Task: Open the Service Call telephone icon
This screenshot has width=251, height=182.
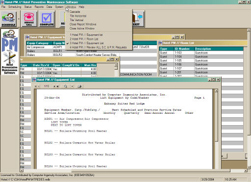Action: pyautogui.click(x=29, y=19)
